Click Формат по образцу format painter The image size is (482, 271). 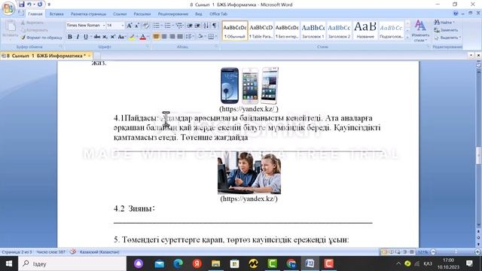(x=41, y=38)
